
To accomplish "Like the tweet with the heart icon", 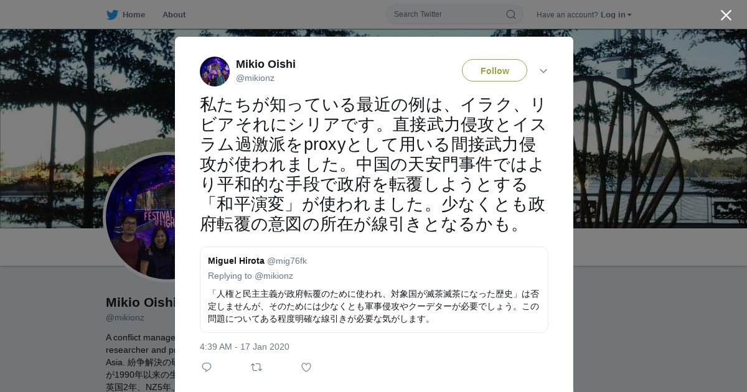I will pyautogui.click(x=306, y=367).
